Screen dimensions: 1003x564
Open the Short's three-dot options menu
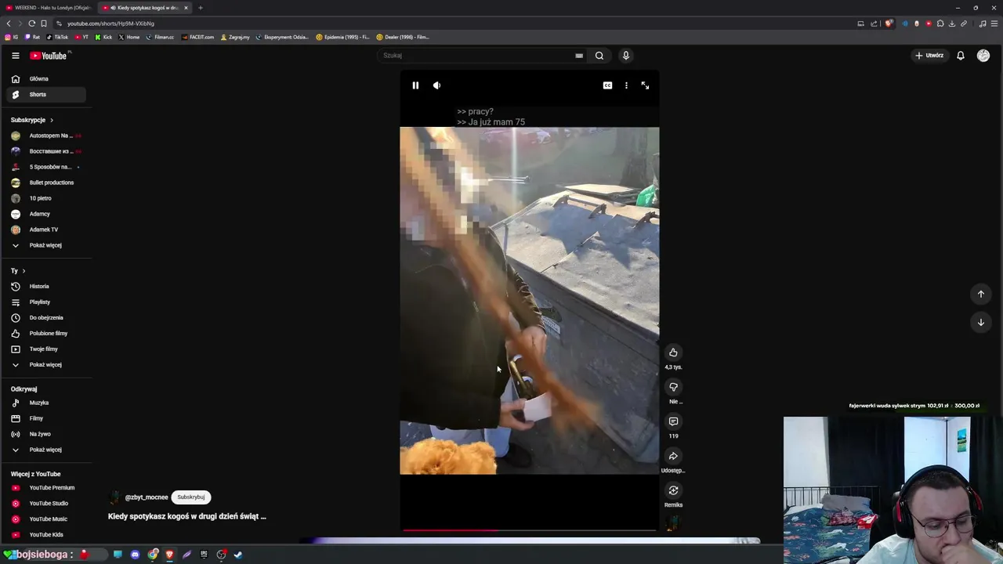(x=626, y=85)
